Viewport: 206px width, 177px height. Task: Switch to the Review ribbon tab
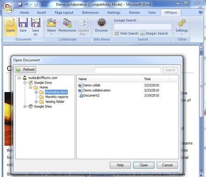click(x=134, y=13)
